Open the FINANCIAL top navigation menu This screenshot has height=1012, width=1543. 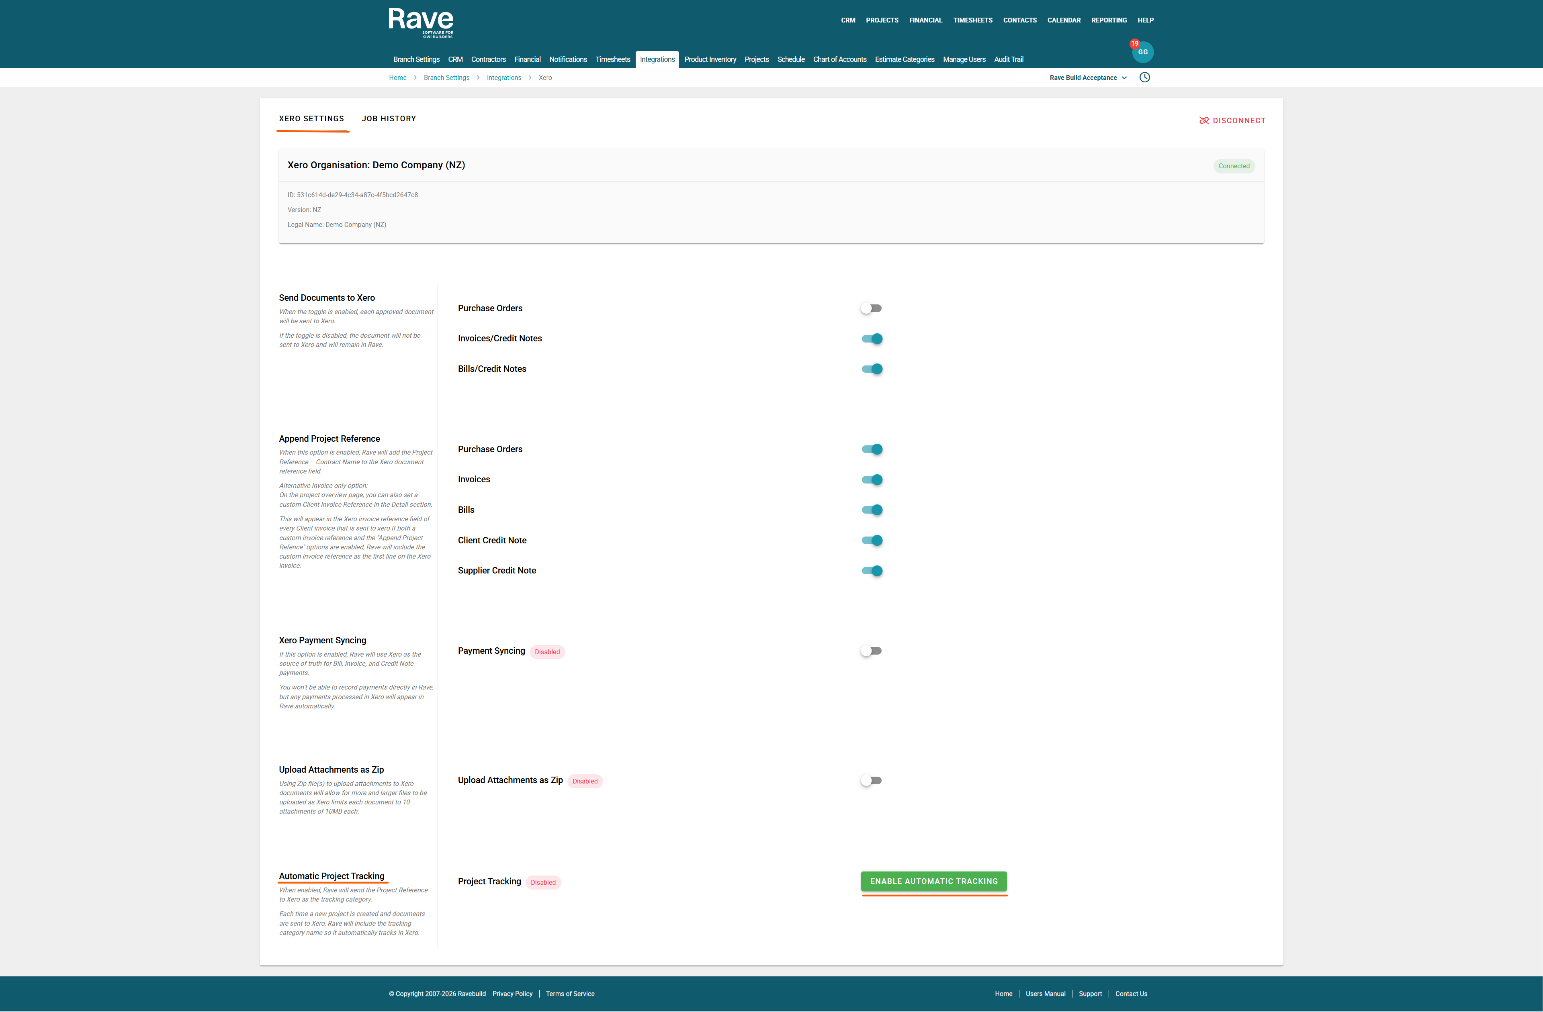tap(925, 20)
